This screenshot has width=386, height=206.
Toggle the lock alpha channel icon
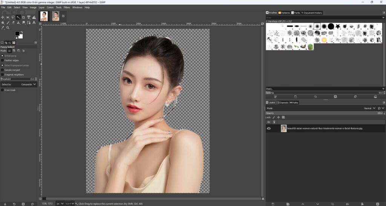click(x=283, y=117)
